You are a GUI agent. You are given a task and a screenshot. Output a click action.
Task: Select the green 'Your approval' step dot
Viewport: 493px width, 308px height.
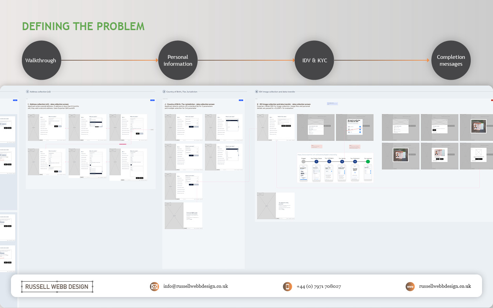coord(368,162)
